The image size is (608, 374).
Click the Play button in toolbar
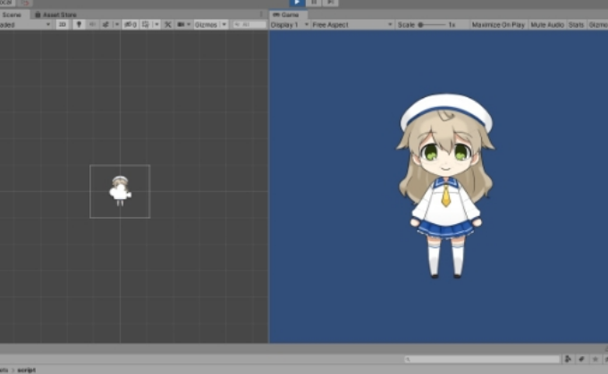coord(297,3)
